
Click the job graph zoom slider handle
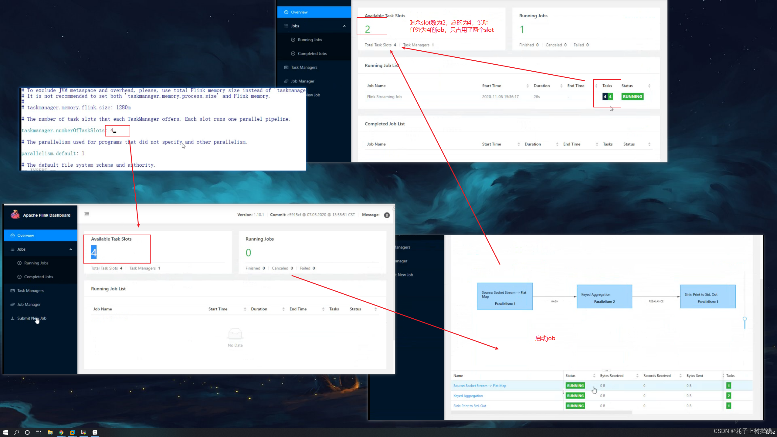point(745,319)
